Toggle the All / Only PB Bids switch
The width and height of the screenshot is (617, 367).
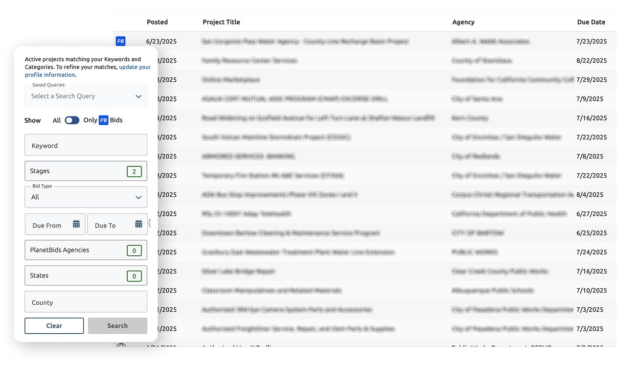click(72, 120)
